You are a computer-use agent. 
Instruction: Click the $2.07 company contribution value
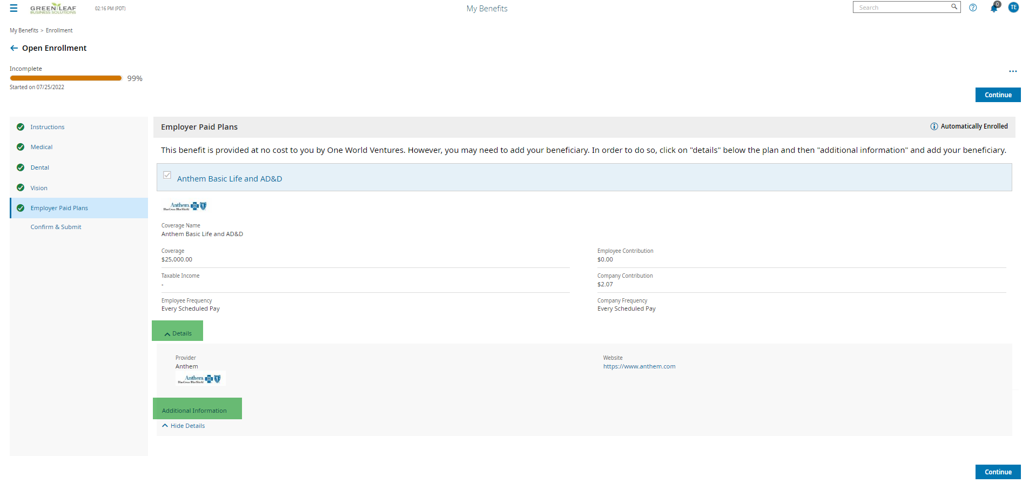[605, 284]
